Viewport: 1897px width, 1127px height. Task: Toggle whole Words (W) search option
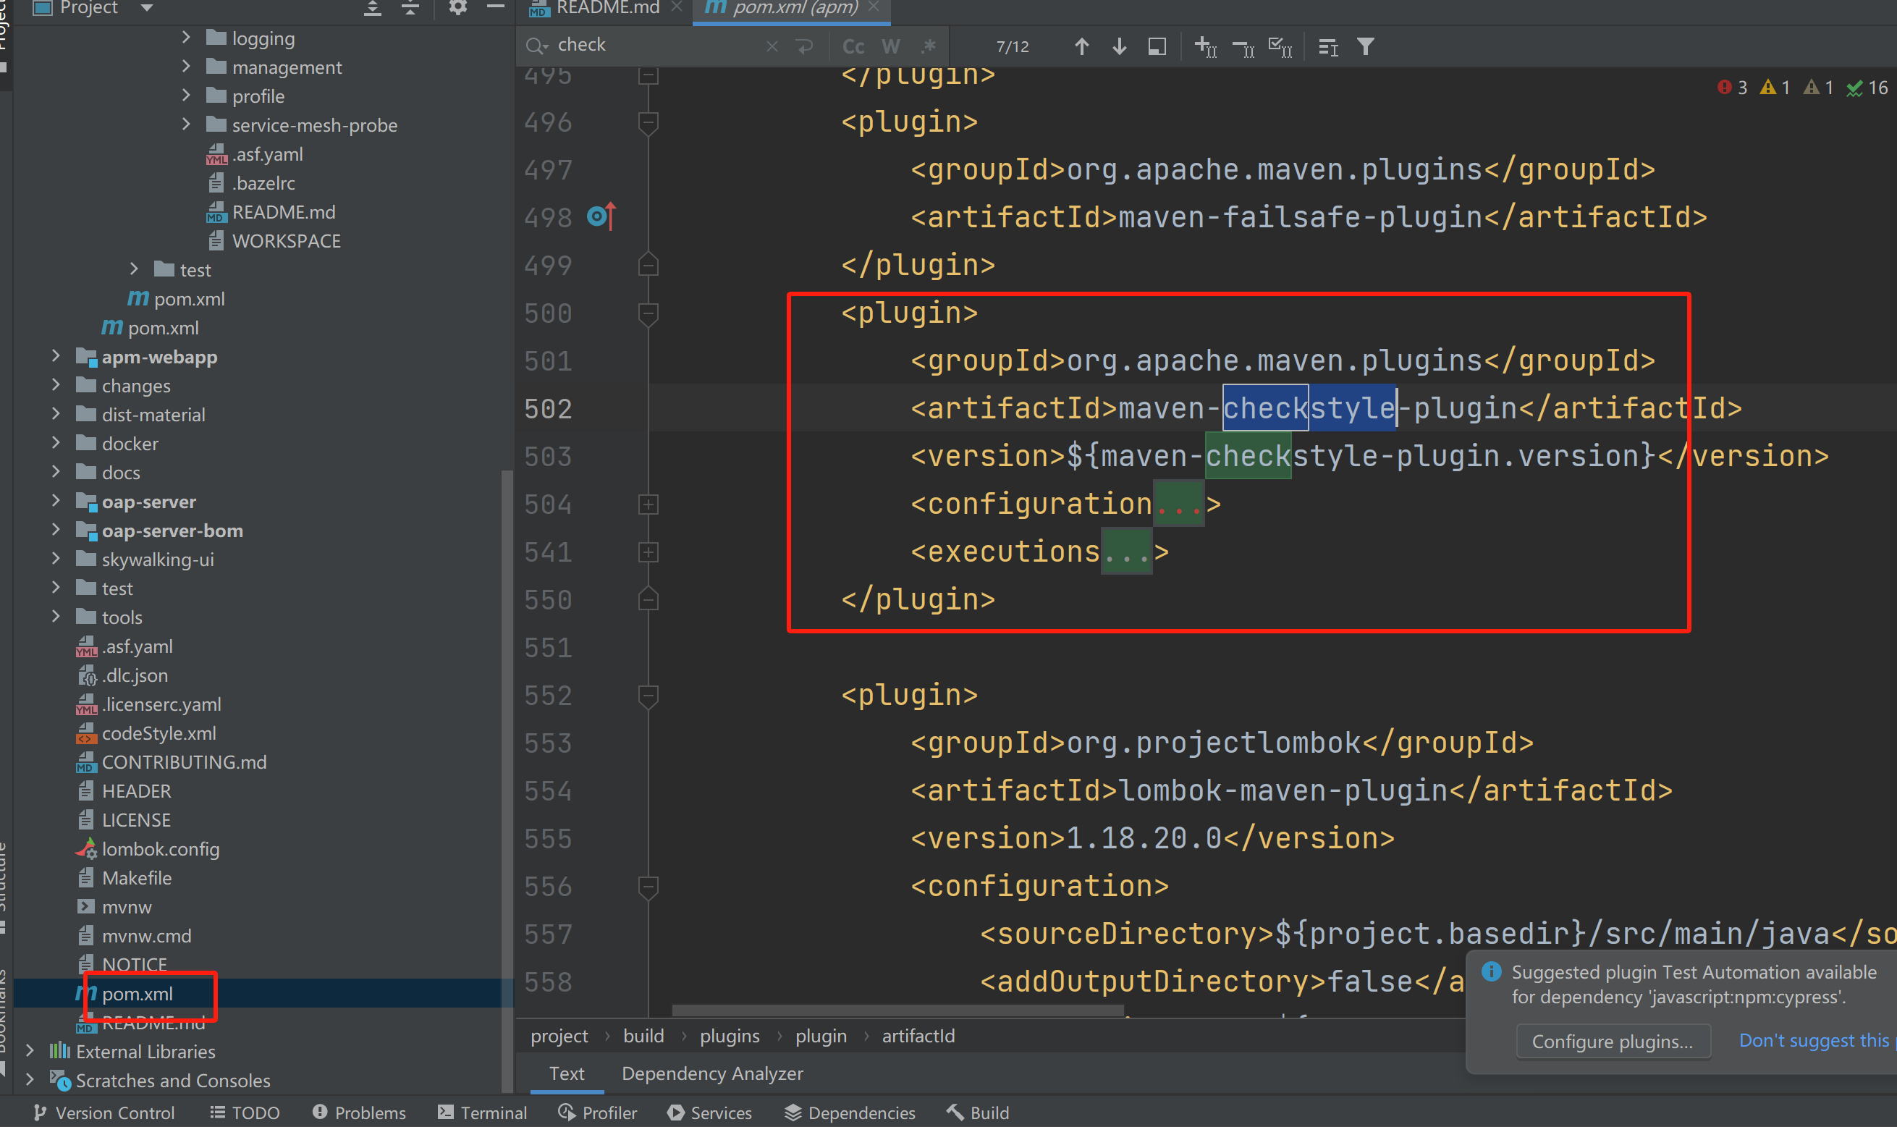pos(890,47)
